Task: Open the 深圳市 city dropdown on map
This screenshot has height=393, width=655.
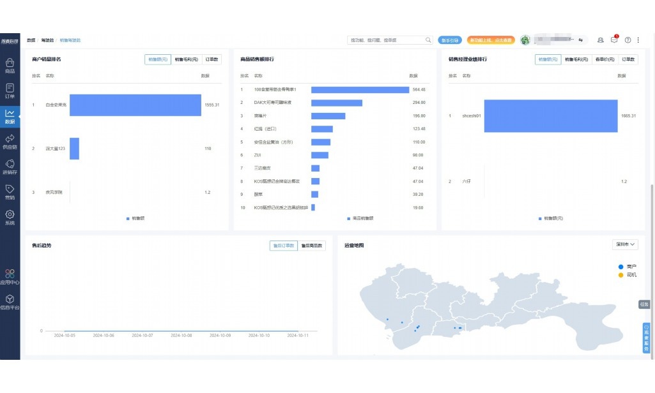Action: (625, 244)
